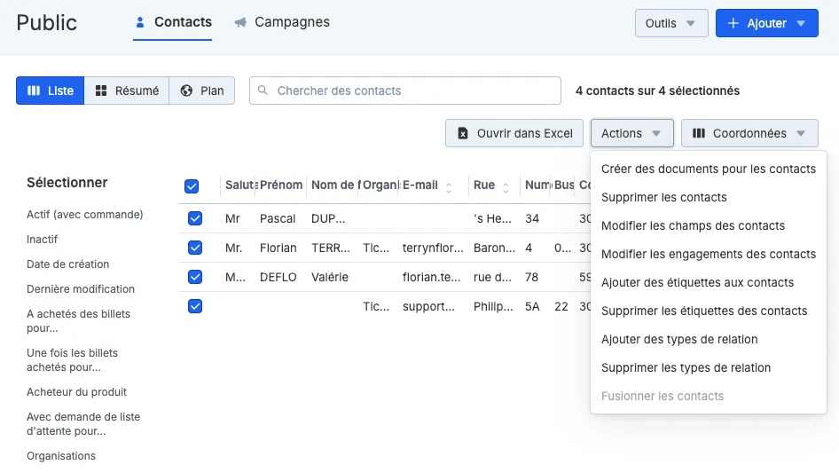Collapse the Actions dropdown

pos(632,133)
